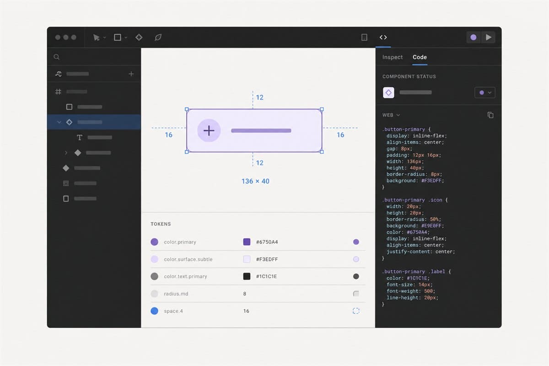Start the prototype play button
This screenshot has height=366, width=549.
click(489, 38)
